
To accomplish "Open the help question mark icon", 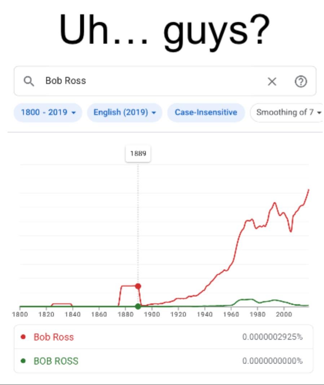I will 301,82.
